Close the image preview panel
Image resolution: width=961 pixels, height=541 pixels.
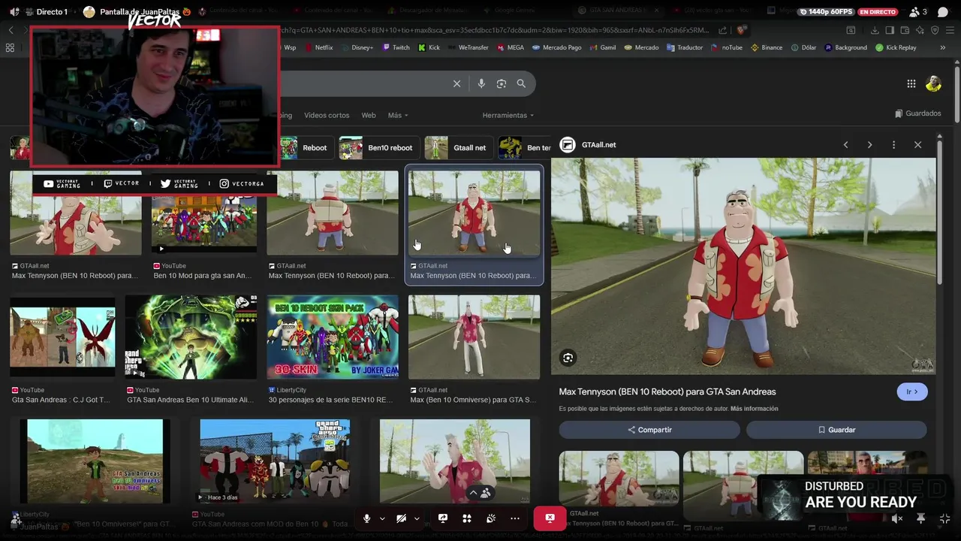coord(917,144)
